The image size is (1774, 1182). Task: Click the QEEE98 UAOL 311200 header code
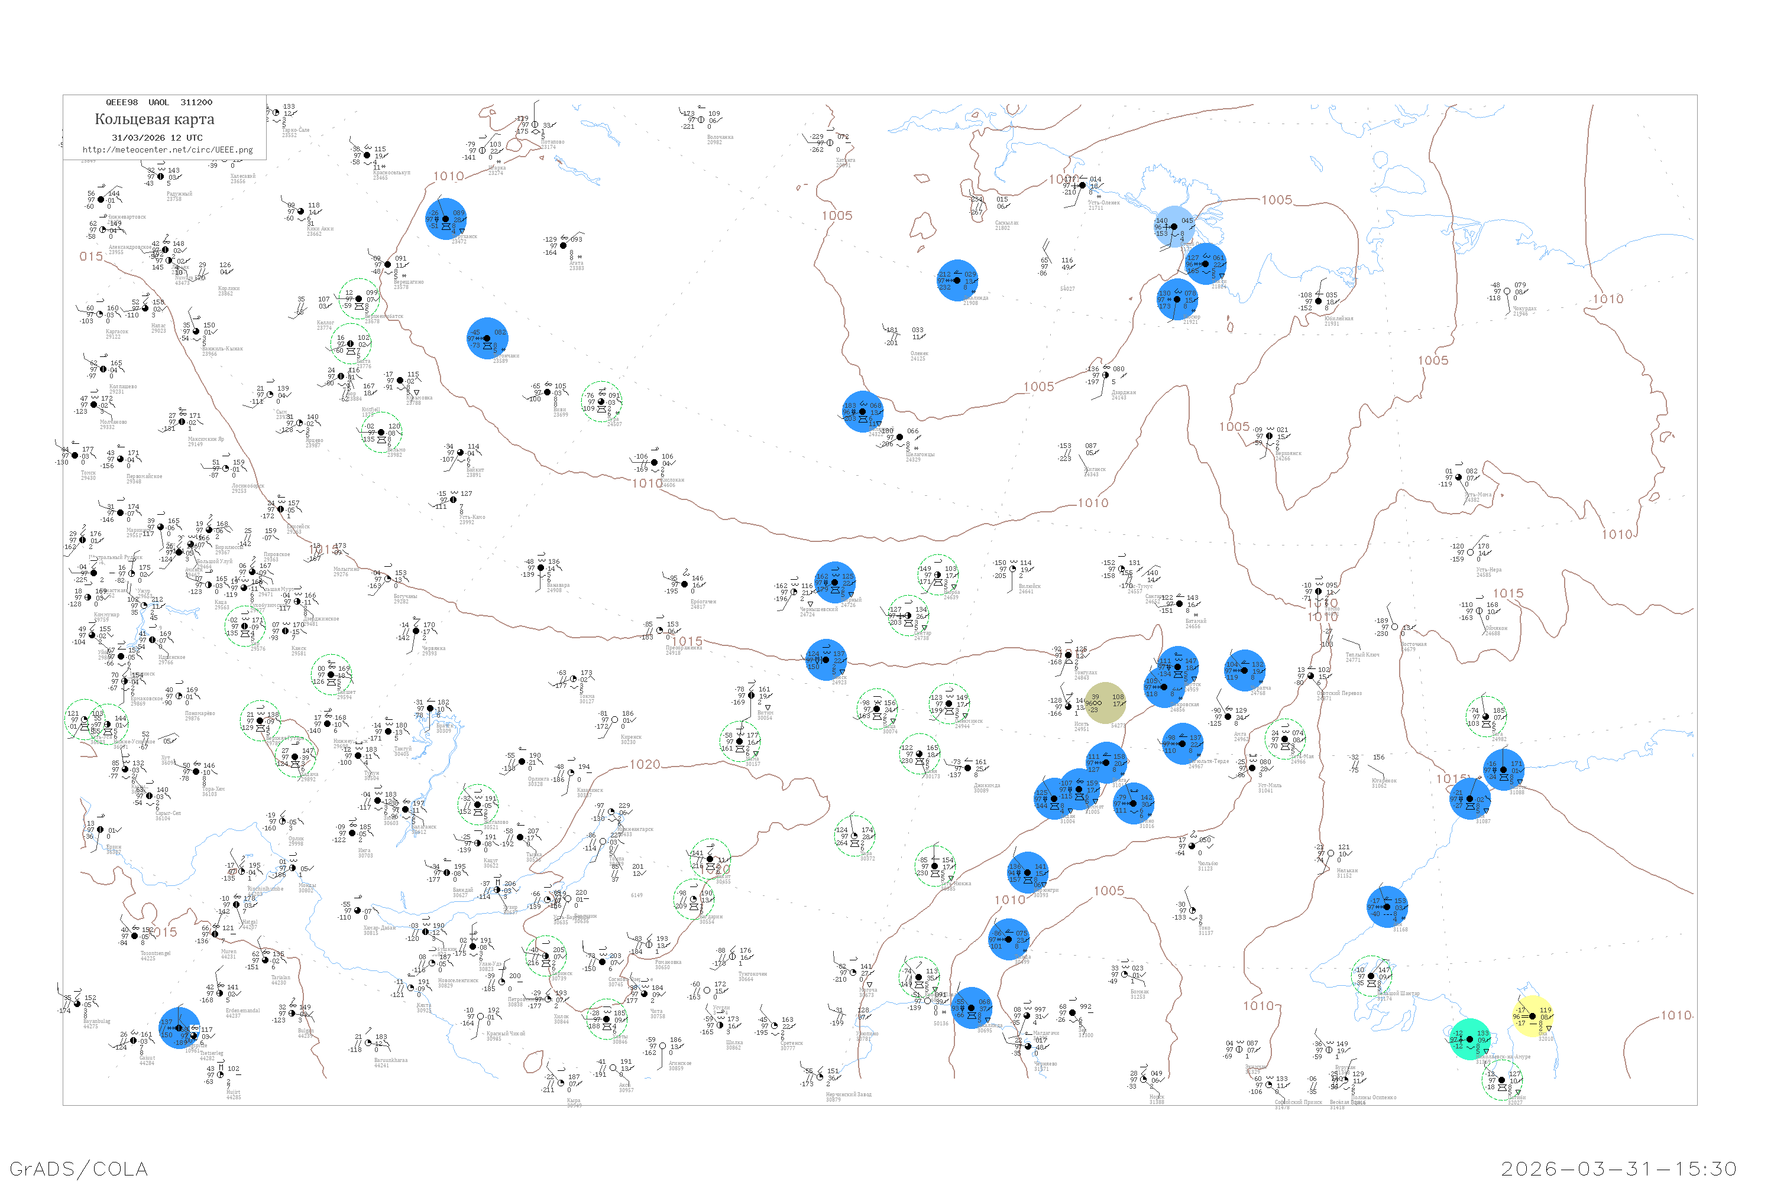pos(158,102)
